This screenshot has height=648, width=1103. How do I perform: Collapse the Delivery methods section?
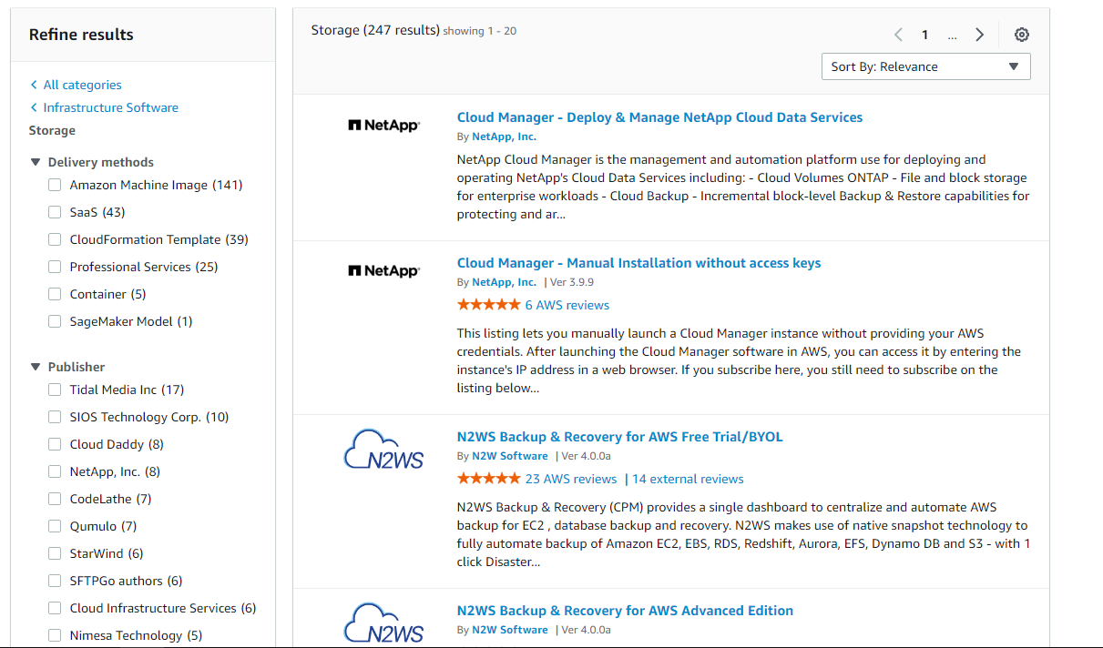[36, 162]
